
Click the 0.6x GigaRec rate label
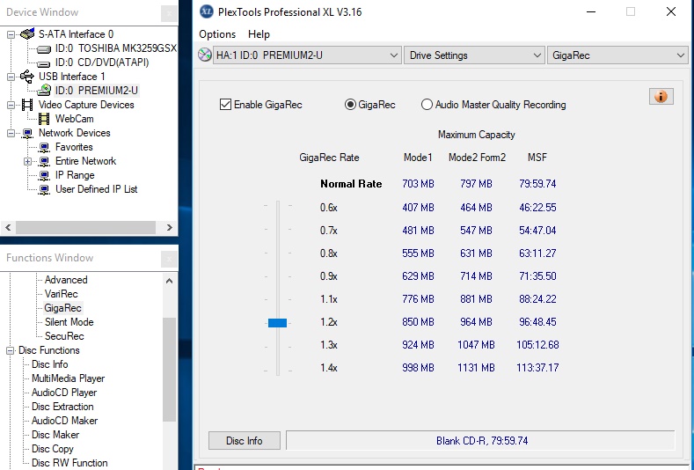point(329,208)
